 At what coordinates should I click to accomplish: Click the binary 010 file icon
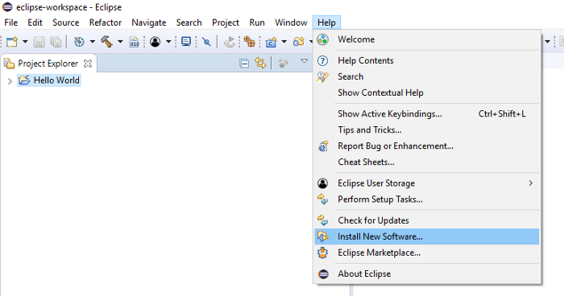pyautogui.click(x=135, y=42)
